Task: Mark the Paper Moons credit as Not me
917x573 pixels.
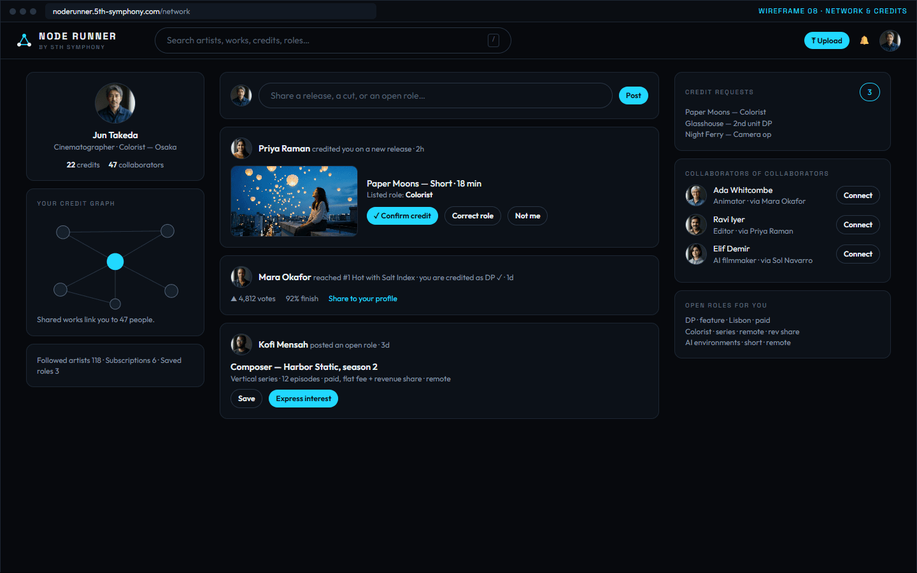Action: (527, 216)
